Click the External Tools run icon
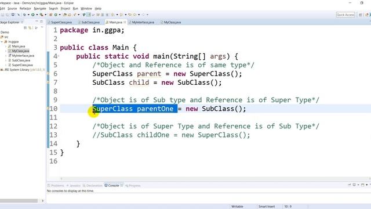Viewport: 371px width, 209px height. pos(41,15)
